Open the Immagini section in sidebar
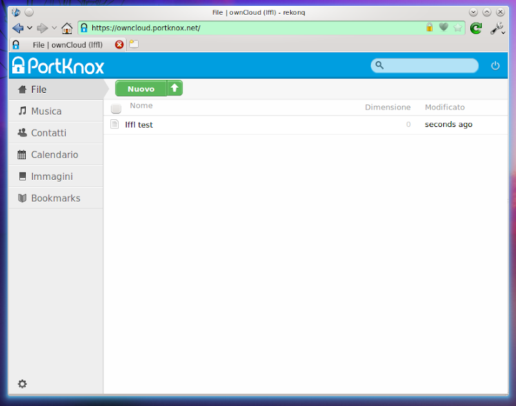 pyautogui.click(x=56, y=176)
